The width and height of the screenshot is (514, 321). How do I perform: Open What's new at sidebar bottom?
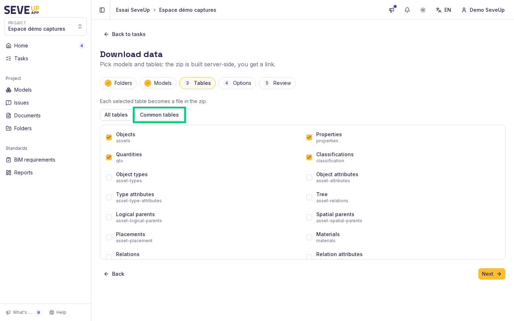24,312
